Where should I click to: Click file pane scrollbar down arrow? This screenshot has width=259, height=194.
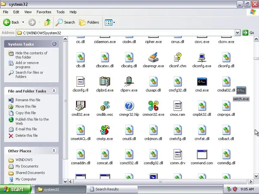click(256, 176)
